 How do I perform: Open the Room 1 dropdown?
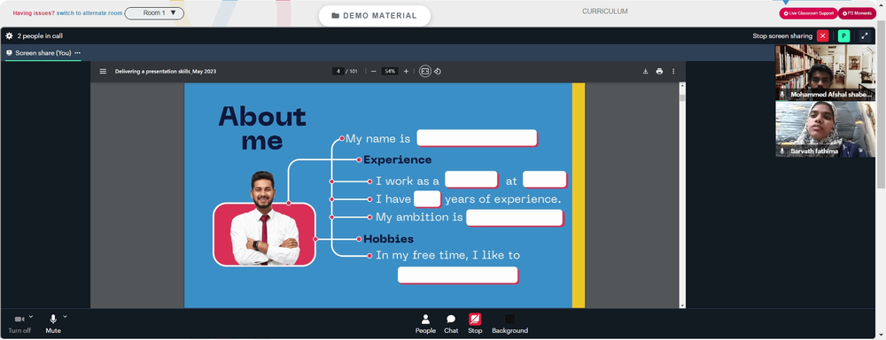[154, 13]
